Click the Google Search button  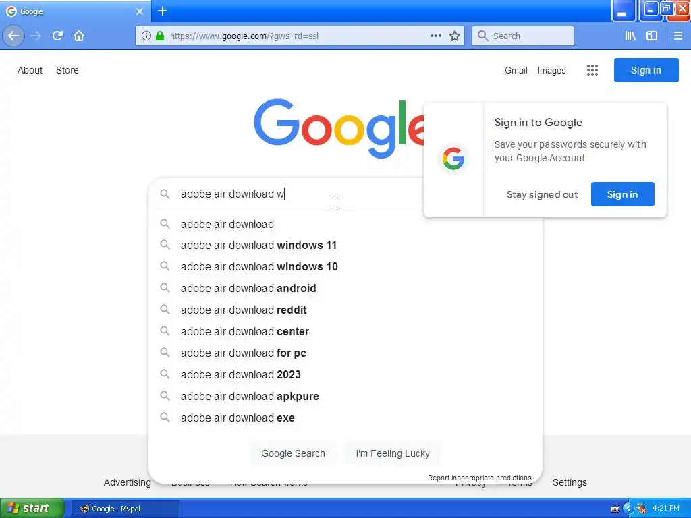click(x=293, y=453)
